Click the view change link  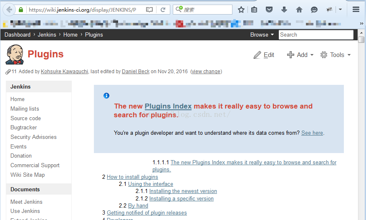(206, 72)
